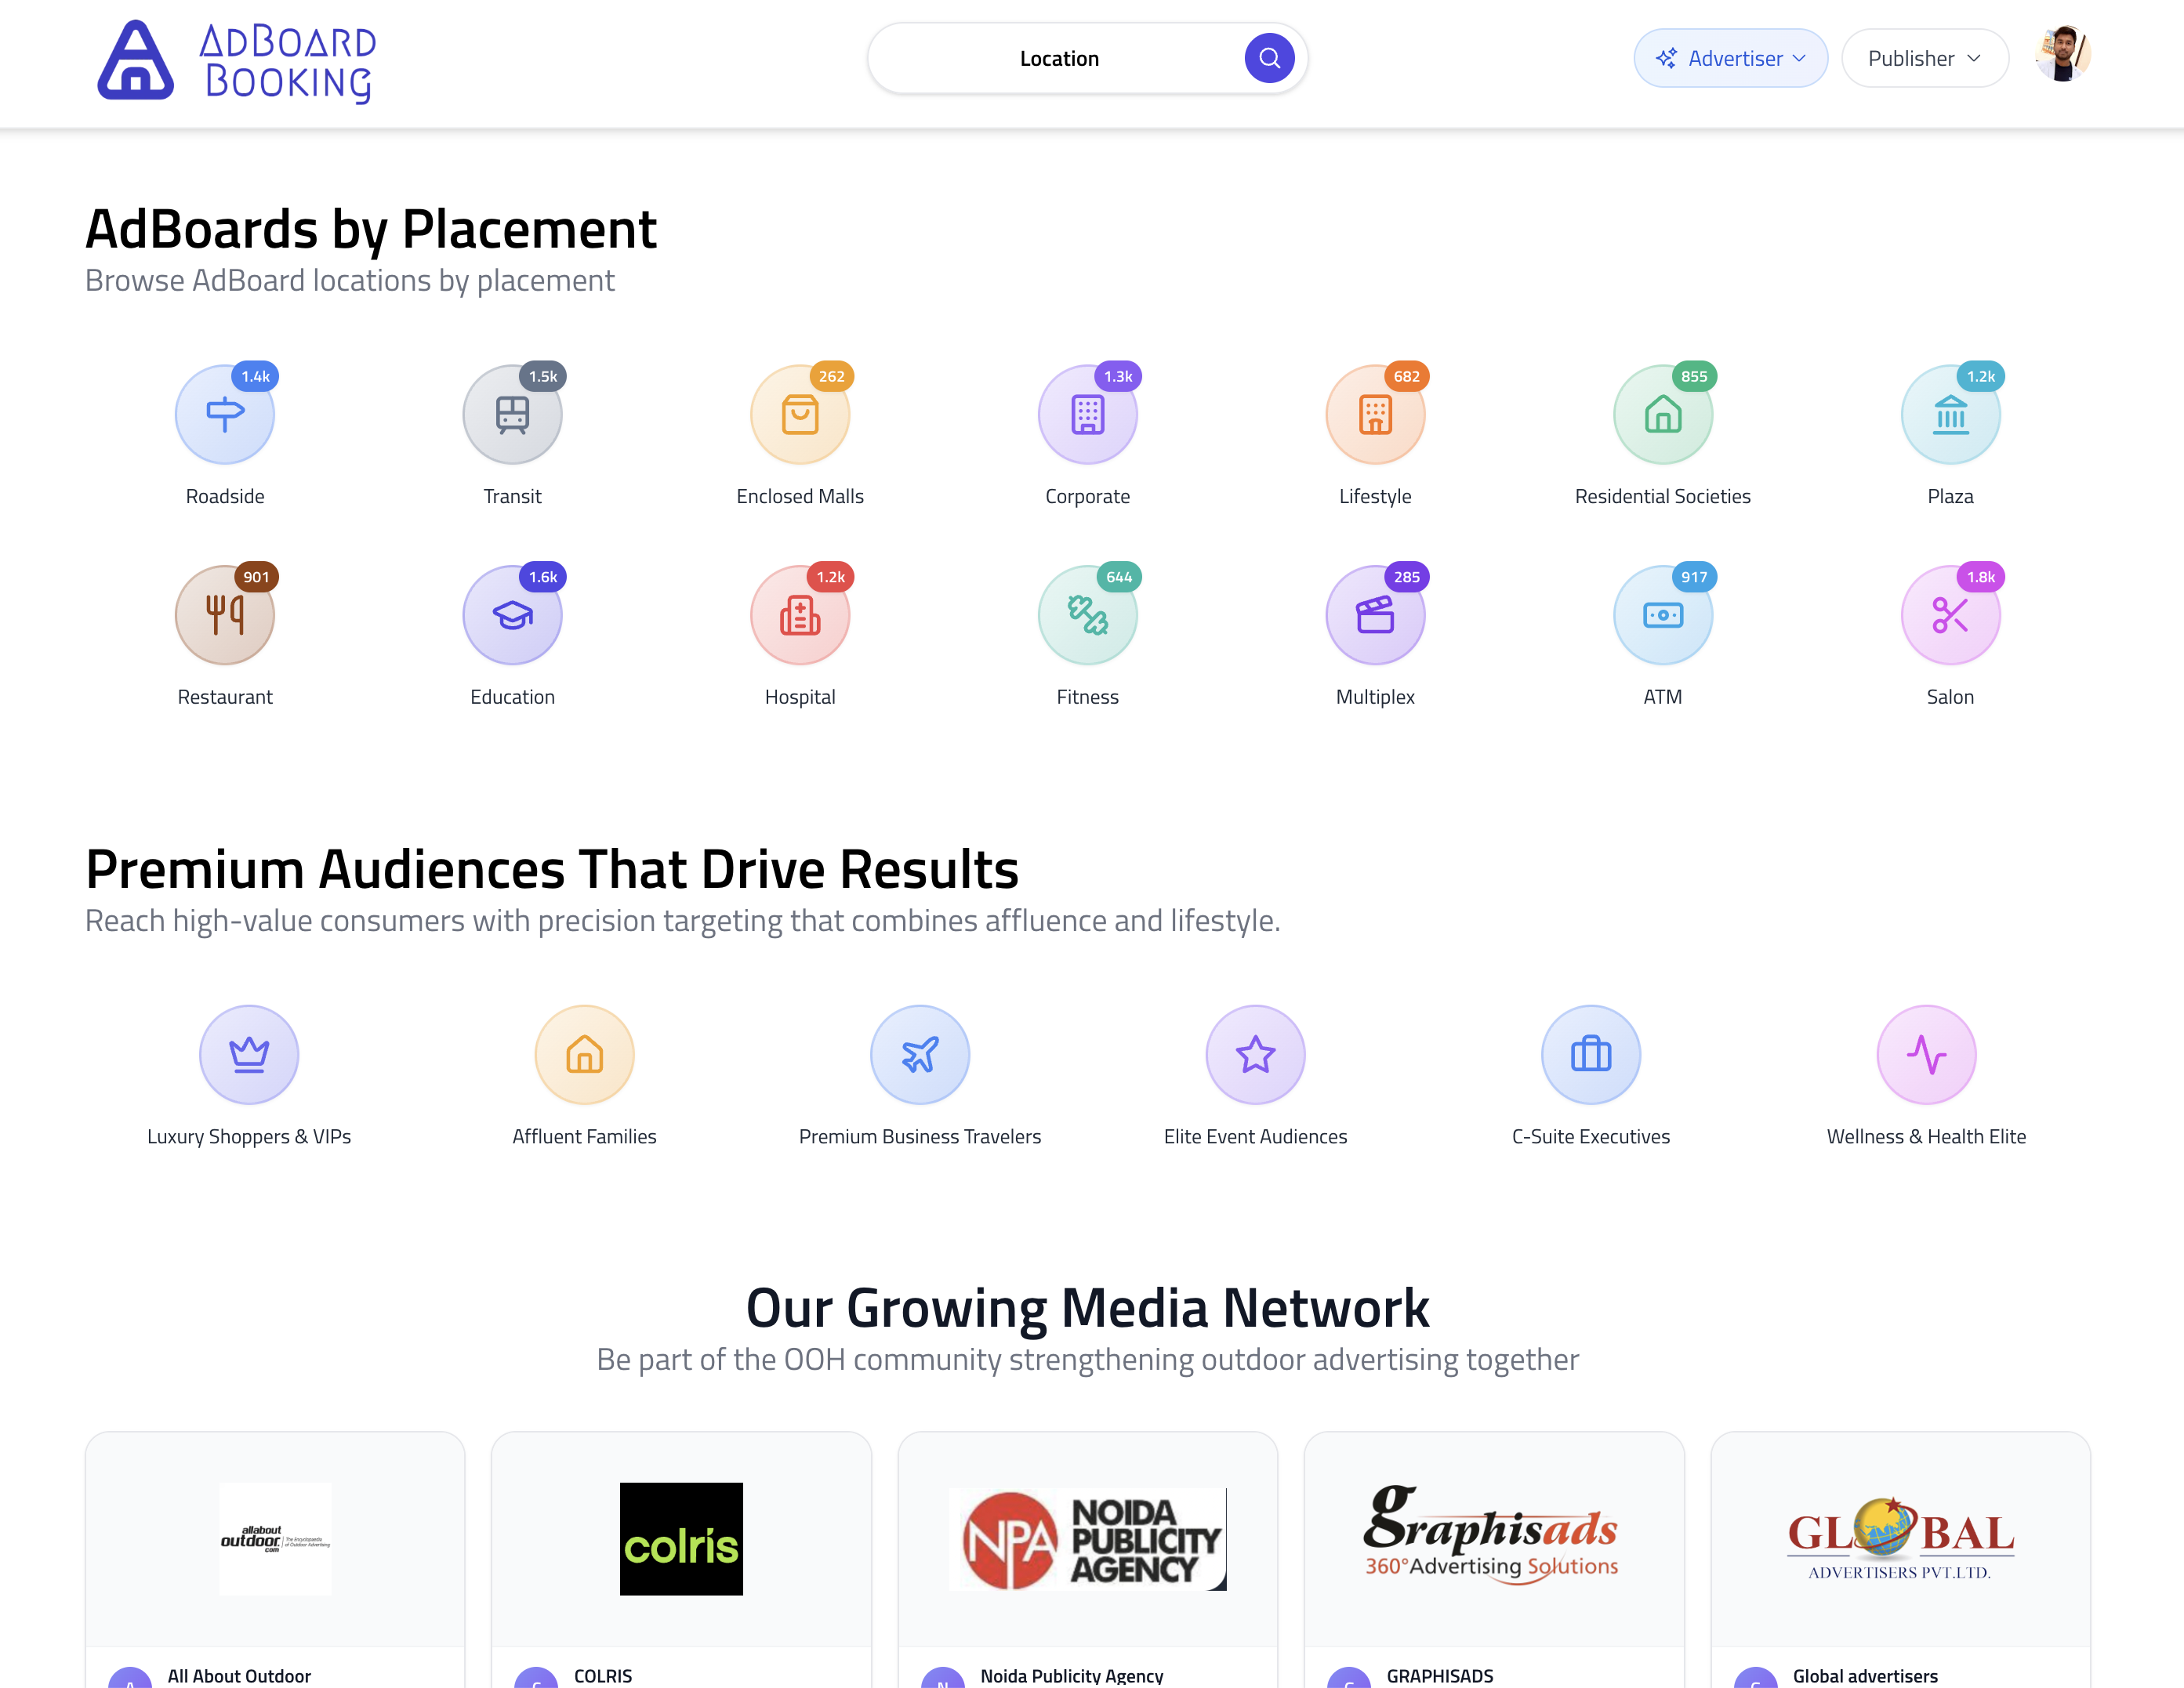Open the Hospital placement icon
This screenshot has width=2184, height=1688.
tap(800, 616)
